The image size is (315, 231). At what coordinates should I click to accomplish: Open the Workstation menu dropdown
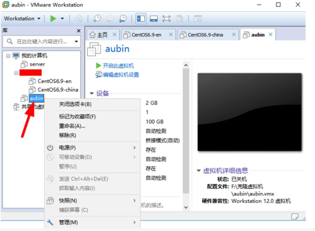[22, 18]
